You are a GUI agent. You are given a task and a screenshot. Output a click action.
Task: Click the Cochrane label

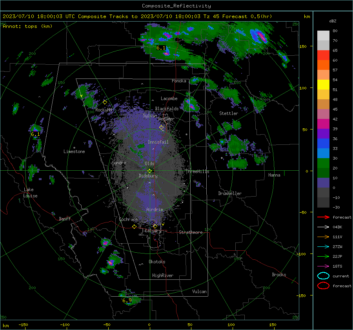(128, 219)
